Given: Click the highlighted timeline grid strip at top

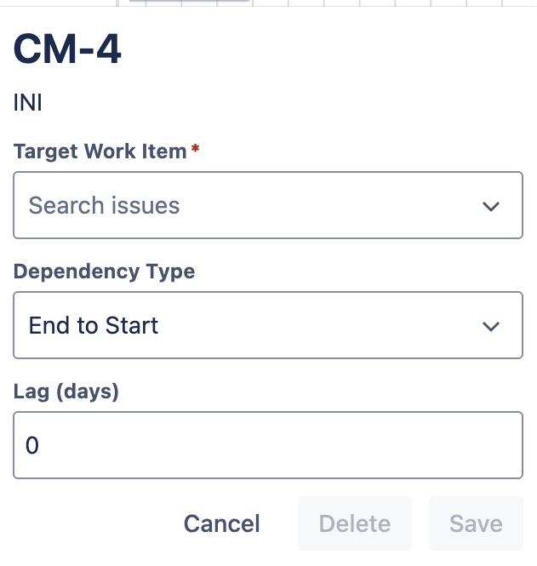Looking at the screenshot, I should coord(183,3).
